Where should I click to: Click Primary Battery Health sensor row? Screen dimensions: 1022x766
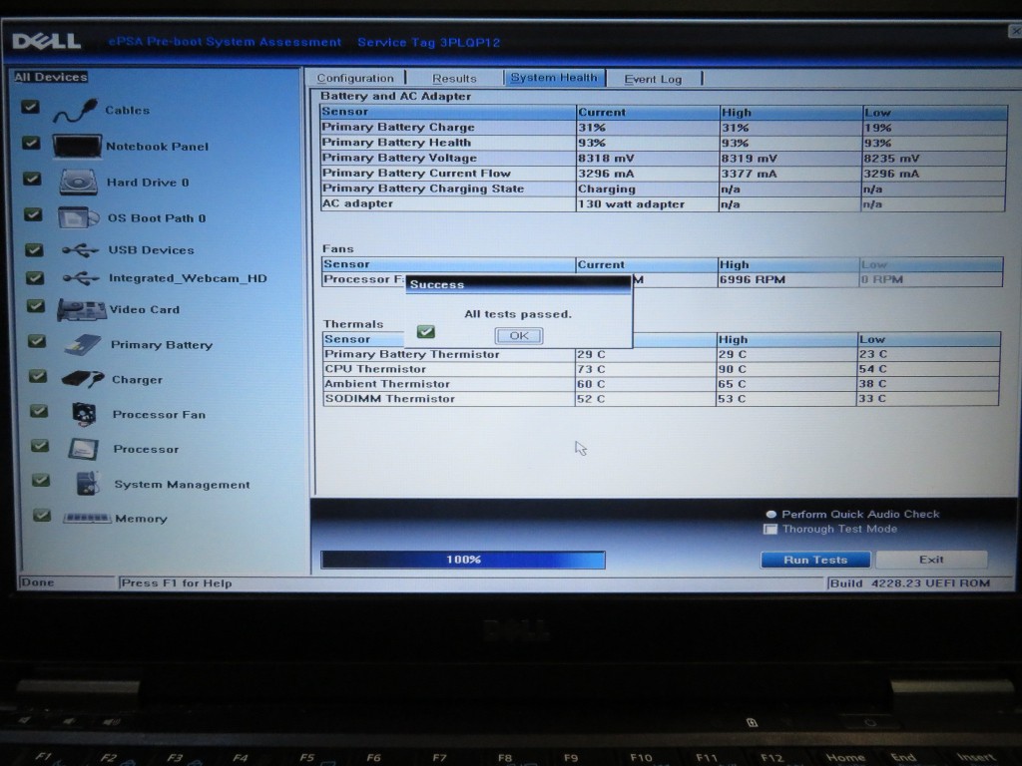[x=663, y=143]
